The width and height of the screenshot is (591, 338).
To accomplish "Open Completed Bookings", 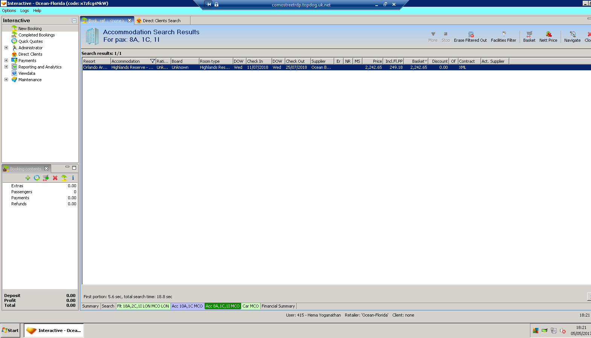I will pyautogui.click(x=37, y=35).
